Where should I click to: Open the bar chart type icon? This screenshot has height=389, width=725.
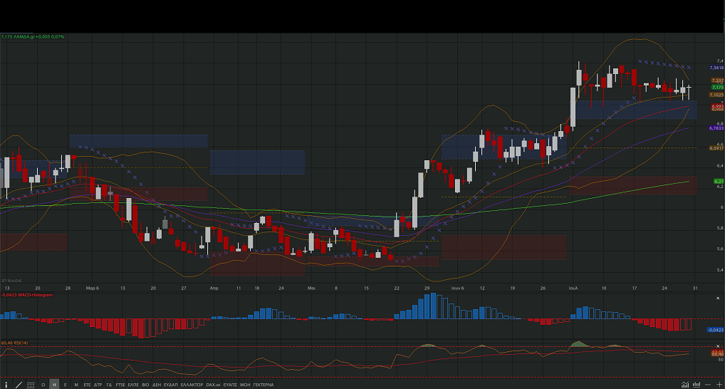tap(697, 385)
